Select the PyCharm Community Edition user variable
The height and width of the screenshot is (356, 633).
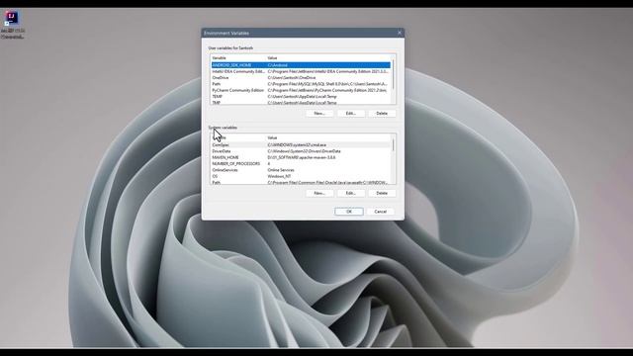pyautogui.click(x=301, y=90)
